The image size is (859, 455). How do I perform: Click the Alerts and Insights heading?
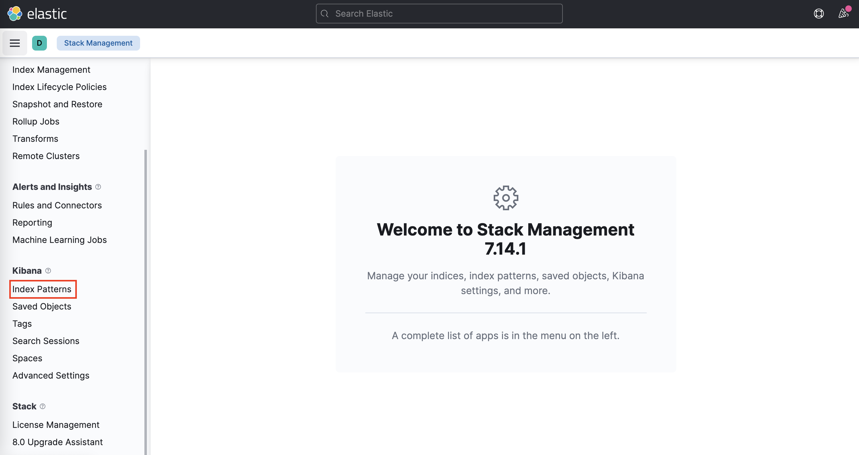(x=52, y=187)
